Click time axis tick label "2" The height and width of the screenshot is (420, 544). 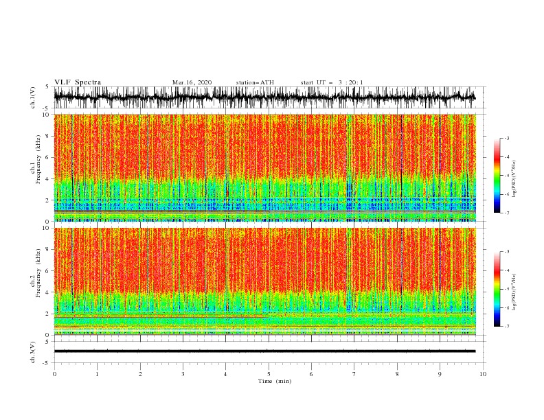click(140, 374)
